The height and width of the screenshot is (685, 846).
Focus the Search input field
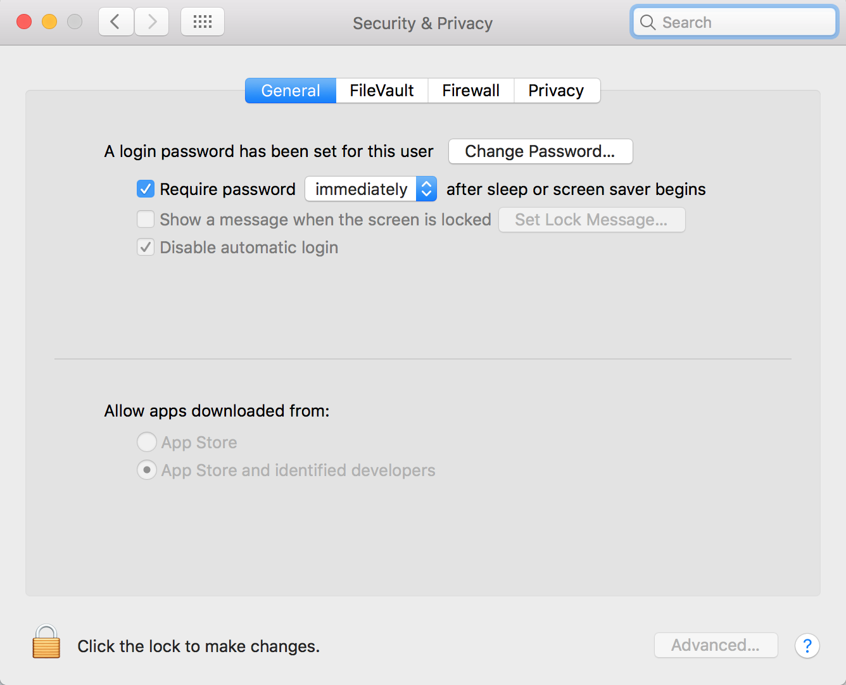click(x=735, y=23)
